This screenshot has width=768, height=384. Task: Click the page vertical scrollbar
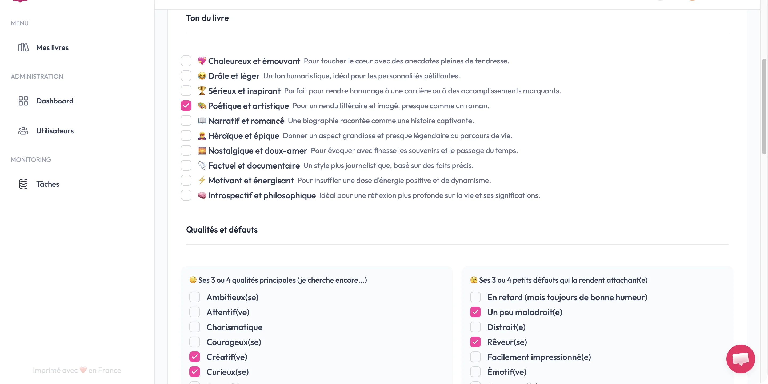(x=764, y=106)
